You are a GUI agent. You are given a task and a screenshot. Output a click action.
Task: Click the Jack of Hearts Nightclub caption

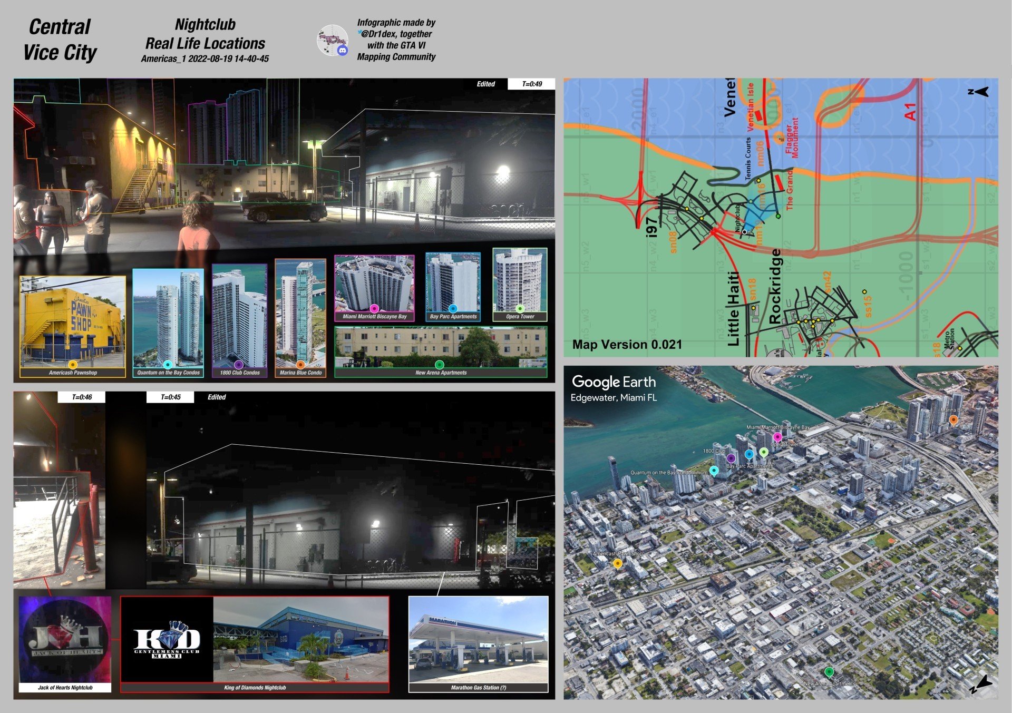pos(65,688)
